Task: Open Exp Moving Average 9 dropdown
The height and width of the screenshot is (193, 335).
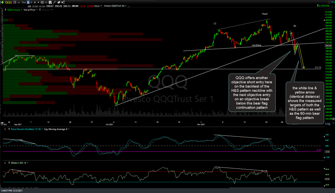Action: (x=69, y=129)
